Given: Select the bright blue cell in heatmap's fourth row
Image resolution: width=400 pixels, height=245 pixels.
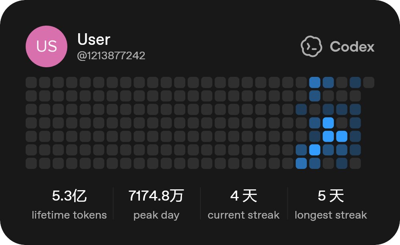Looking at the screenshot, I should tap(328, 123).
